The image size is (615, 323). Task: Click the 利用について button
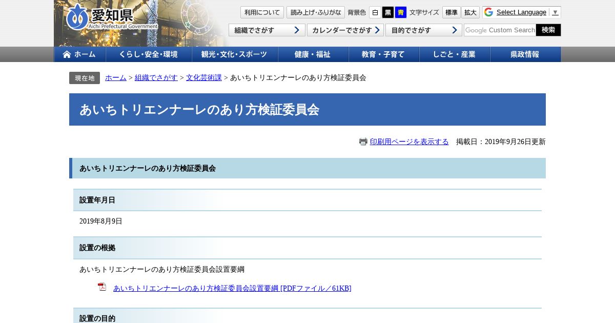(262, 12)
